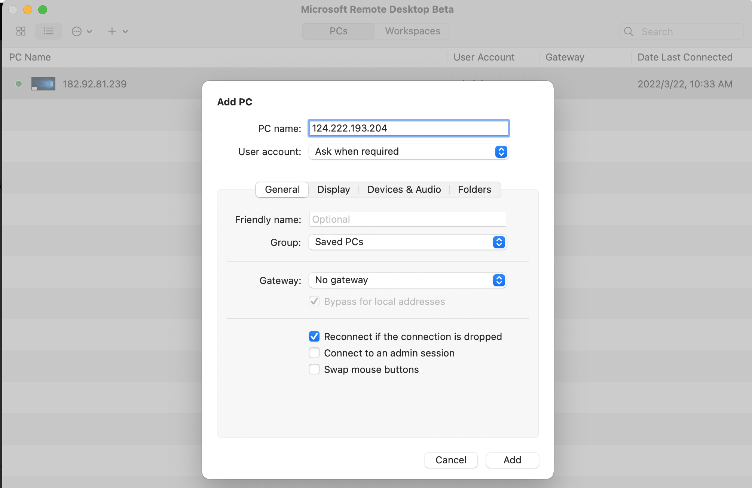Click the Cancel button

click(451, 460)
